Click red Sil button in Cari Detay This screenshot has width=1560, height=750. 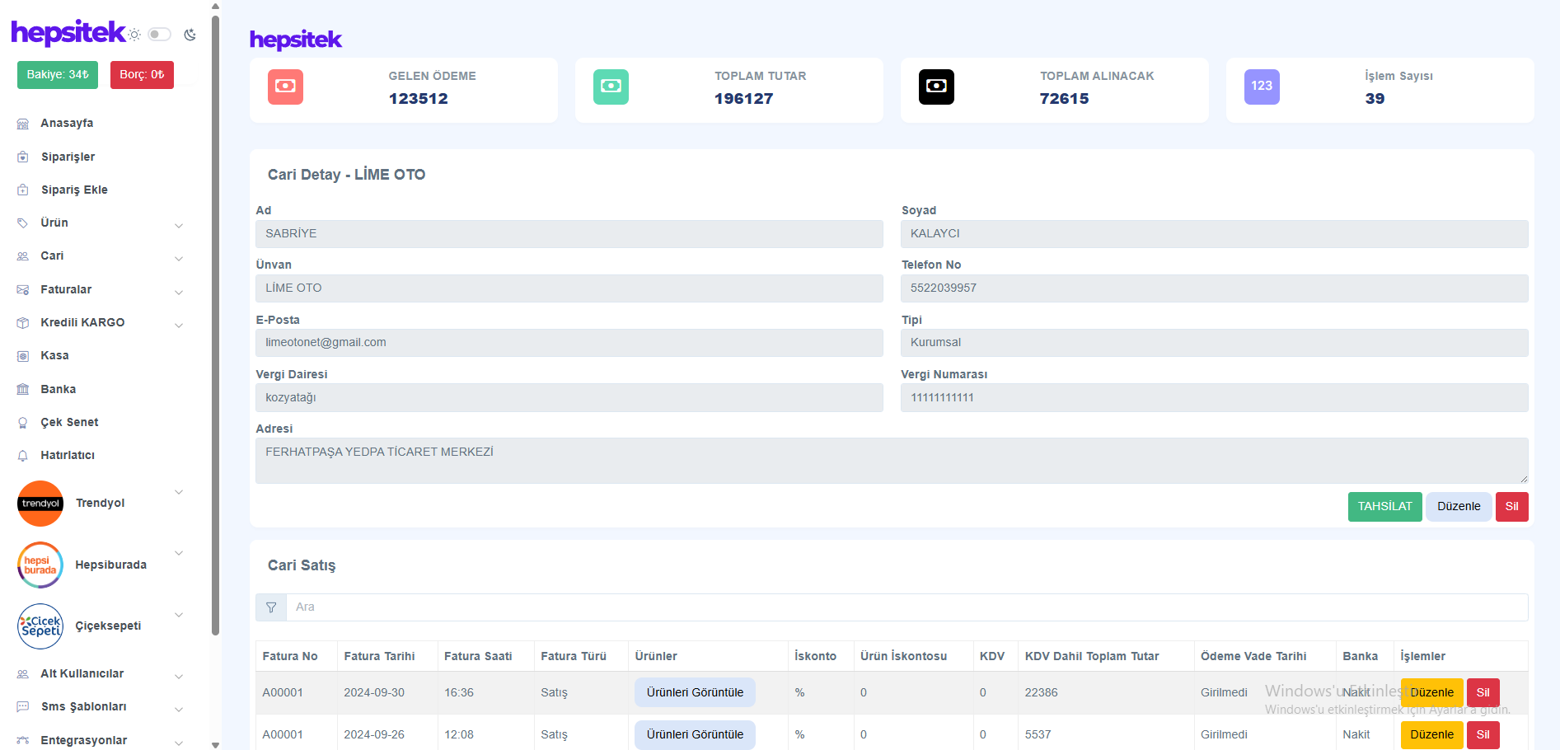point(1511,507)
